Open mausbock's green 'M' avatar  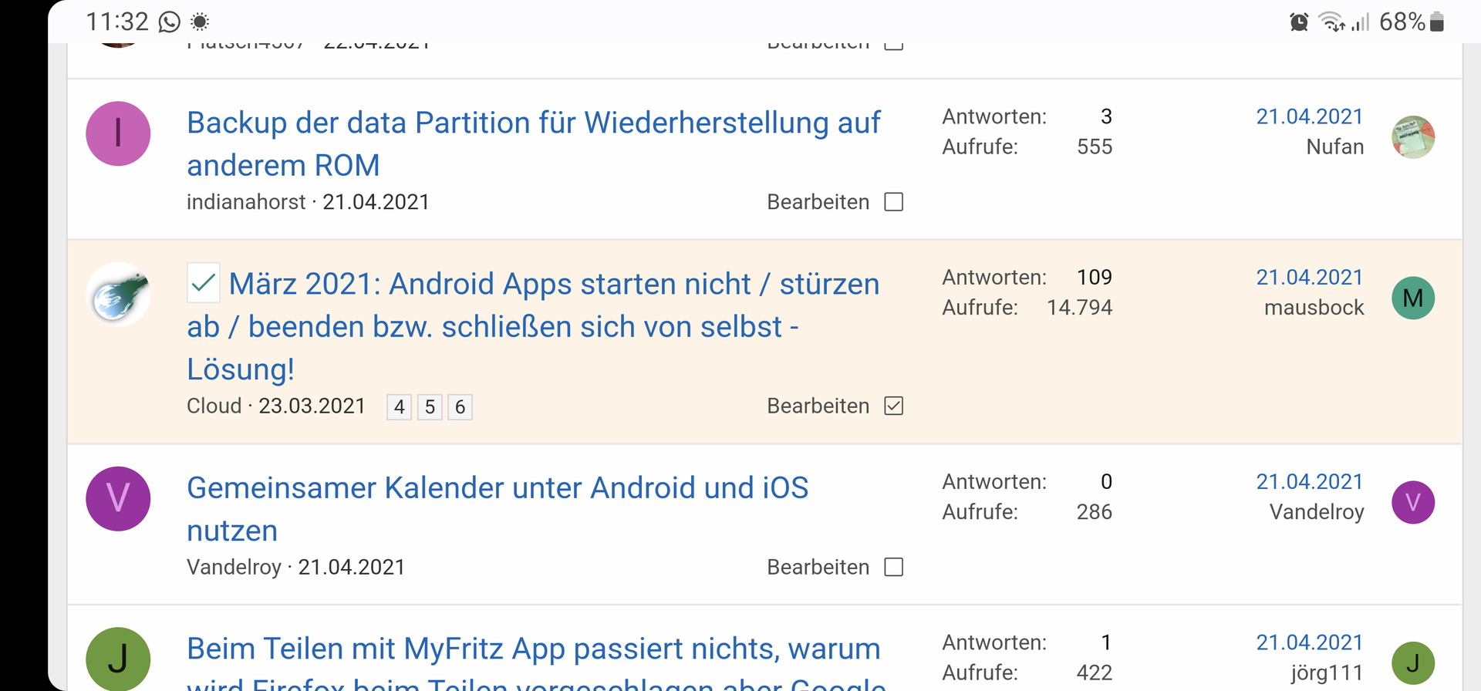click(1412, 298)
